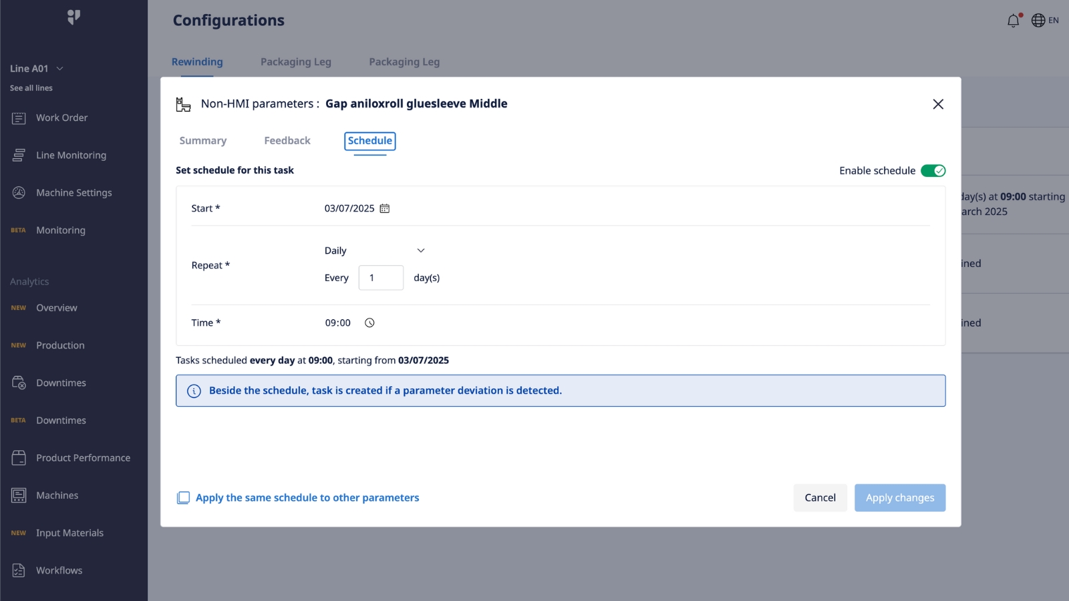Open Product Performance in Analytics section
The width and height of the screenshot is (1069, 601).
tap(83, 457)
